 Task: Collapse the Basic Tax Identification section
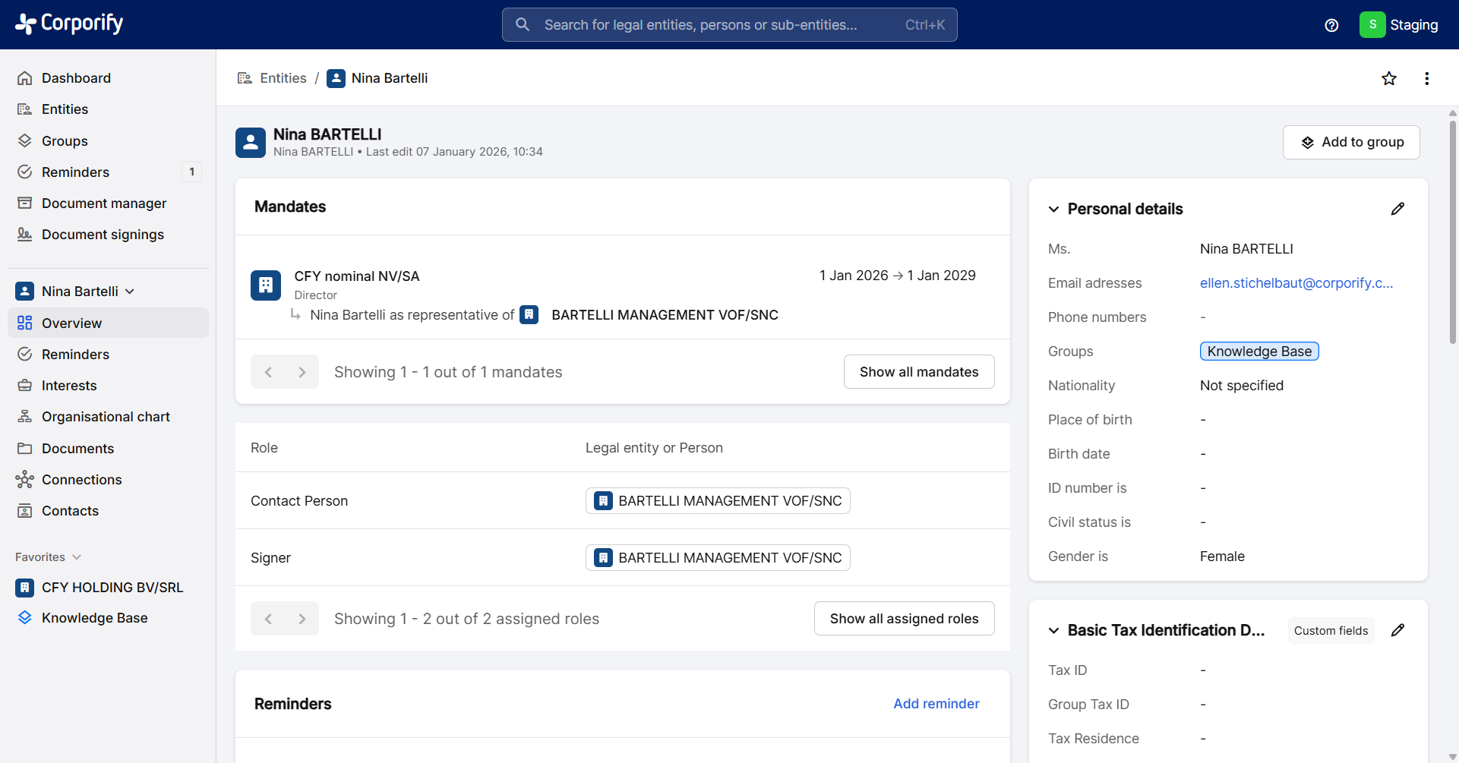pos(1053,630)
